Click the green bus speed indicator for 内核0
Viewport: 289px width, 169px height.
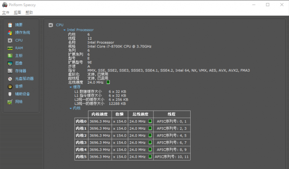click(x=150, y=121)
